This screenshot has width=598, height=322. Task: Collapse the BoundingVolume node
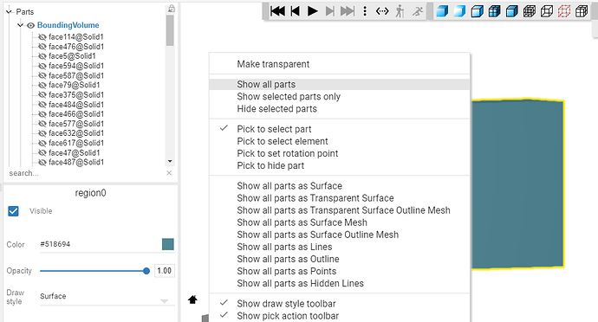(x=20, y=25)
